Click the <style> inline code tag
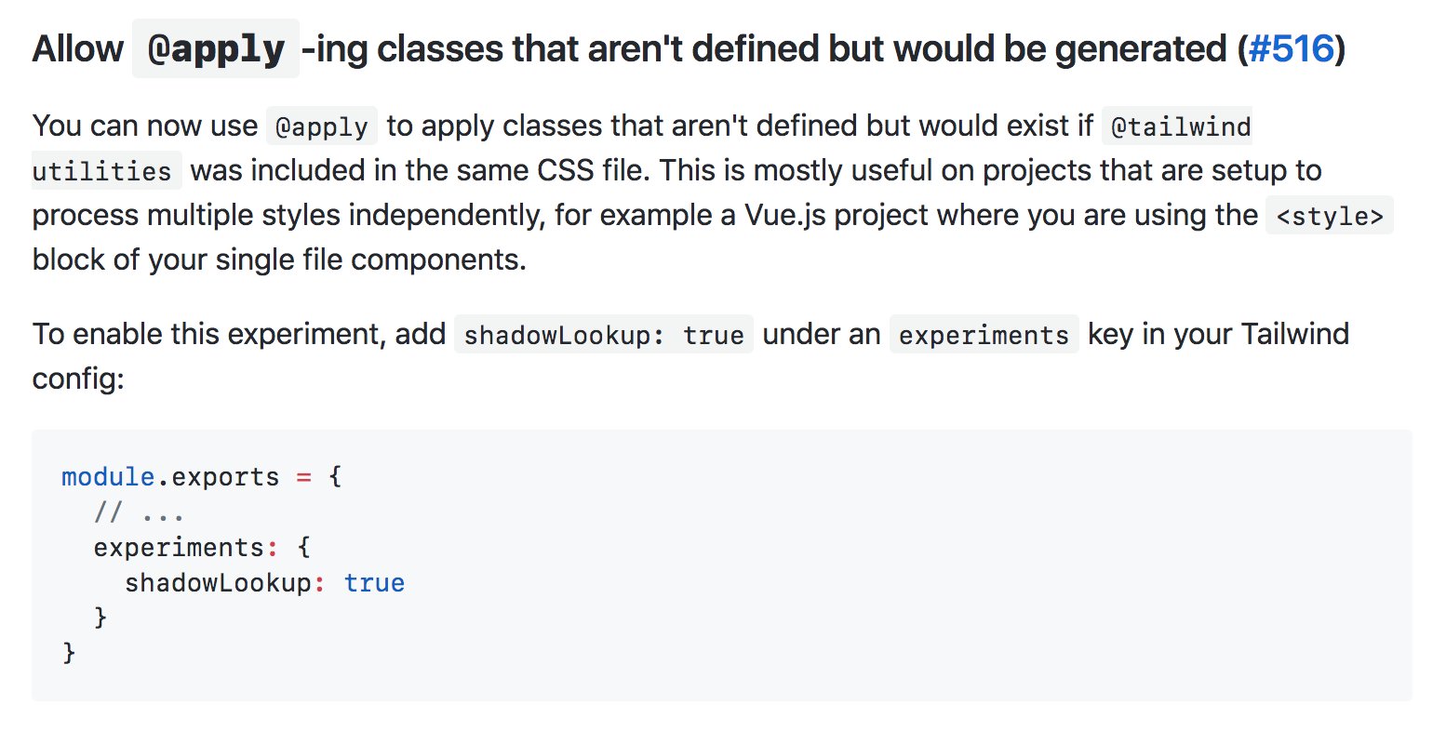 (1329, 216)
